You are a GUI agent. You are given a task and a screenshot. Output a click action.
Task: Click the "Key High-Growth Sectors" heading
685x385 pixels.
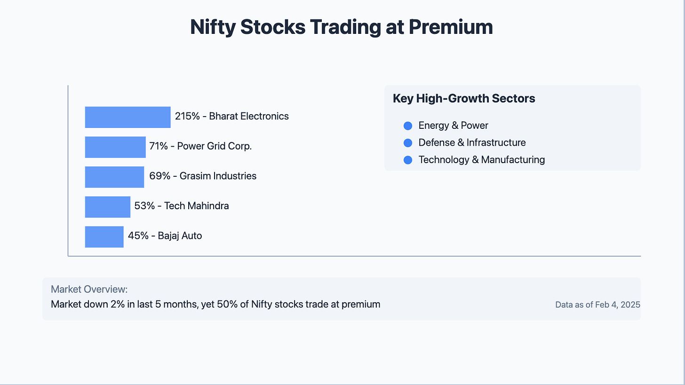(x=464, y=99)
